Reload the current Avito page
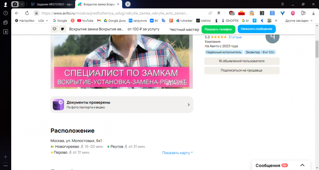This screenshot has width=319, height=170. coord(27,13)
